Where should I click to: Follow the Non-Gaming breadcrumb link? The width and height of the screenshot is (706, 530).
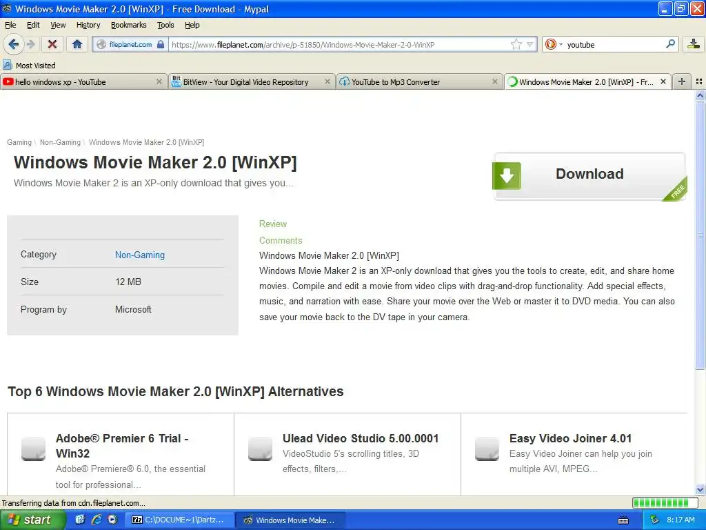[60, 142]
